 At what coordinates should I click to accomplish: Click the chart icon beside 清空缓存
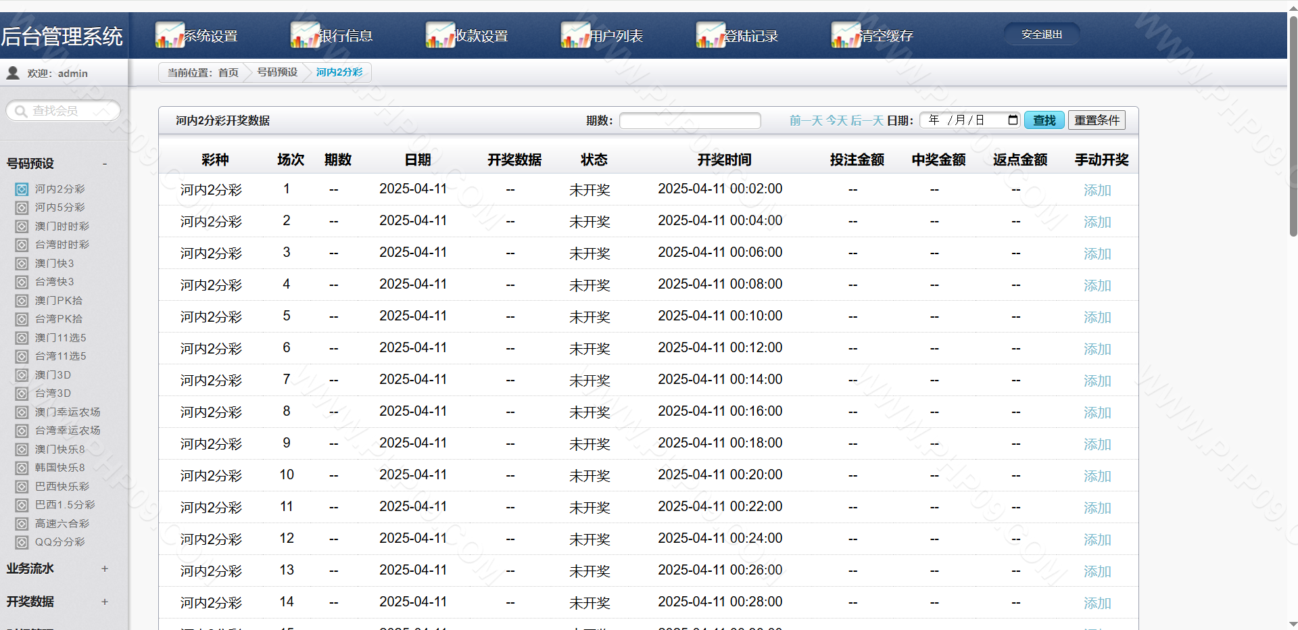(x=846, y=35)
